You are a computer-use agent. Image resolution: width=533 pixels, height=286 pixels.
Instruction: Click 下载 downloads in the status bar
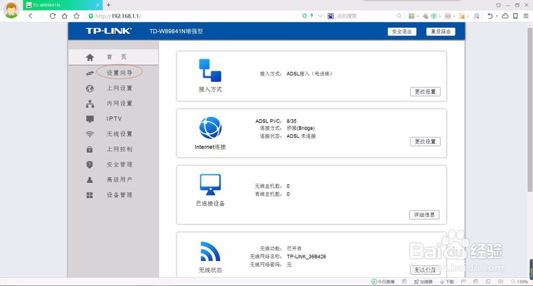[x=447, y=282]
